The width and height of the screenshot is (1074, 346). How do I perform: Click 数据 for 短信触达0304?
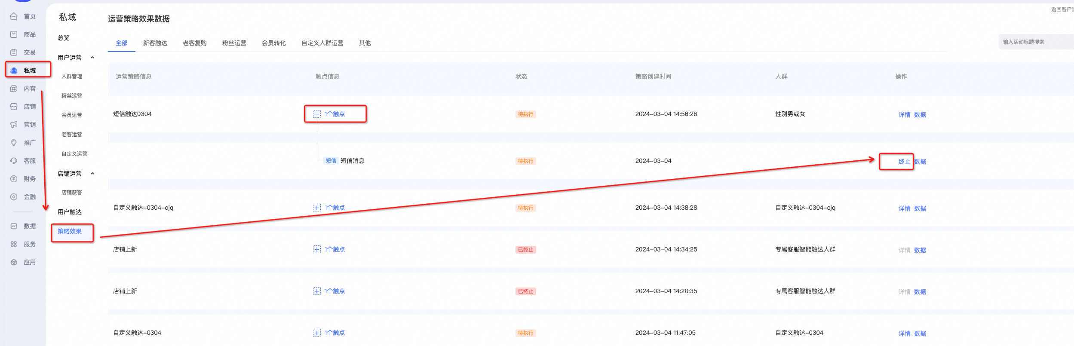pos(920,115)
